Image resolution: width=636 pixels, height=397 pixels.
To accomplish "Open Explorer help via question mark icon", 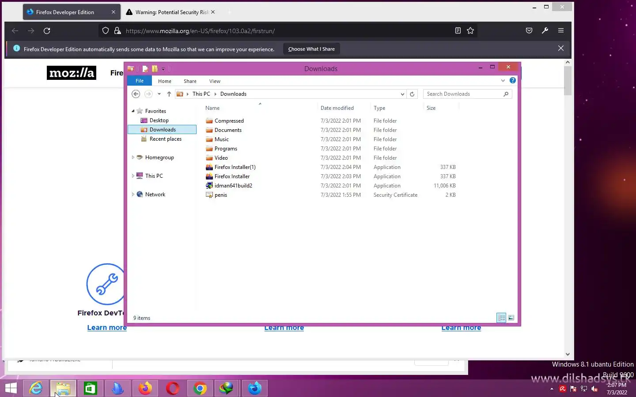I will tap(512, 80).
